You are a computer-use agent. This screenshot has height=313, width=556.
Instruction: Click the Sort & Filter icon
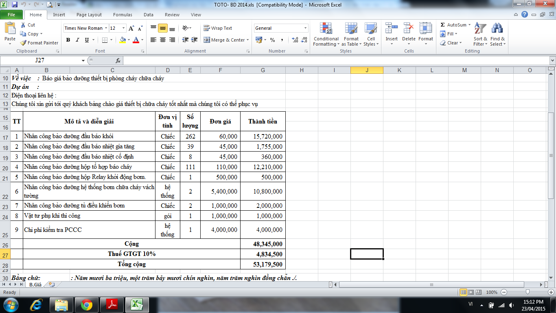coord(480,29)
